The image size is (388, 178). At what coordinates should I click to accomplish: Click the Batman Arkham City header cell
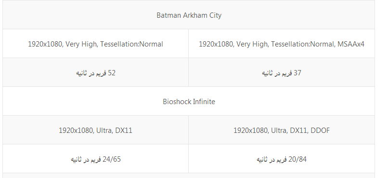click(189, 15)
